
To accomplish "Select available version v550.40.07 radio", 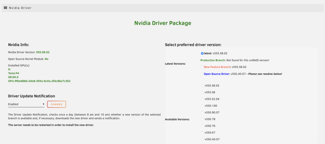I will coord(202,139).
